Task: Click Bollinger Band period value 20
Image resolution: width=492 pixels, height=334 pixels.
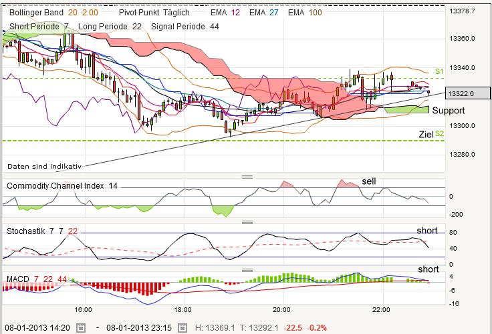Action: click(72, 13)
